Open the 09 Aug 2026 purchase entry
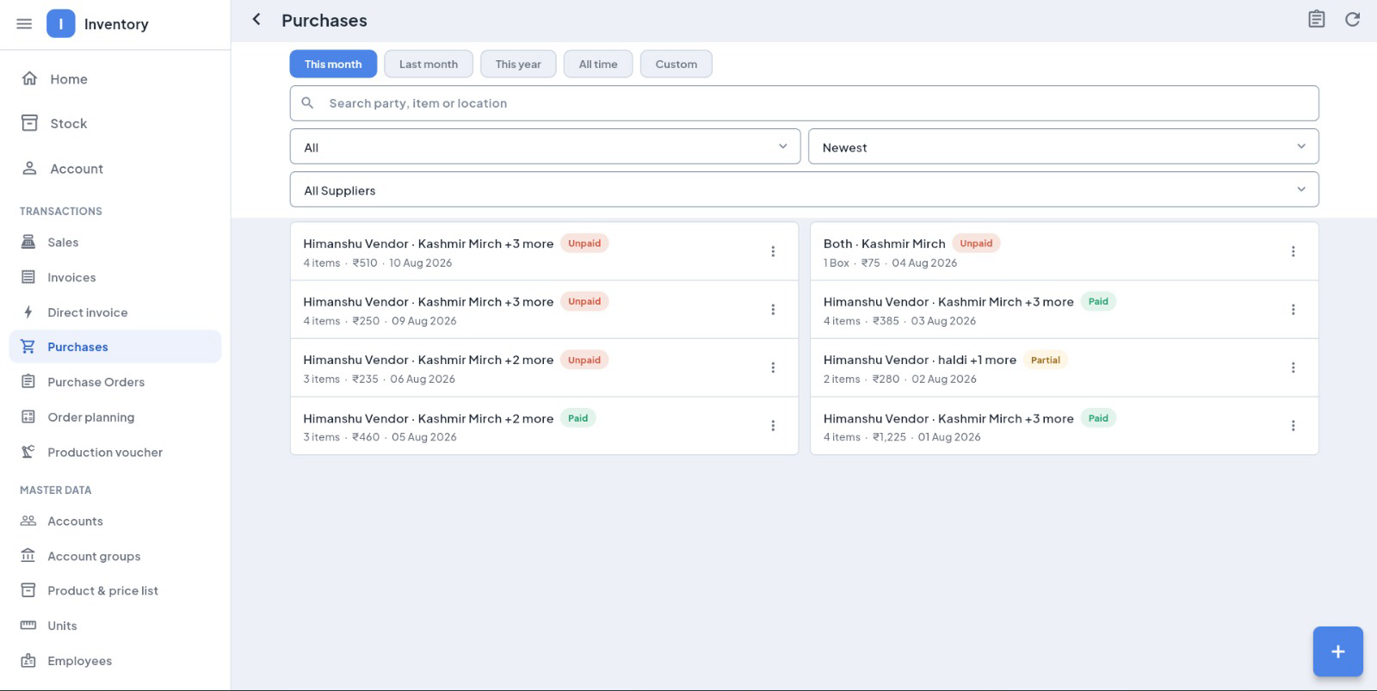This screenshot has width=1377, height=691. coord(544,310)
